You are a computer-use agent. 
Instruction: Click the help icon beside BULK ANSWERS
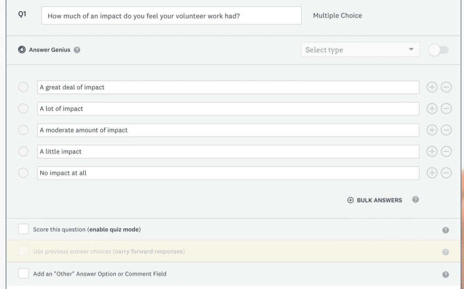tap(416, 200)
